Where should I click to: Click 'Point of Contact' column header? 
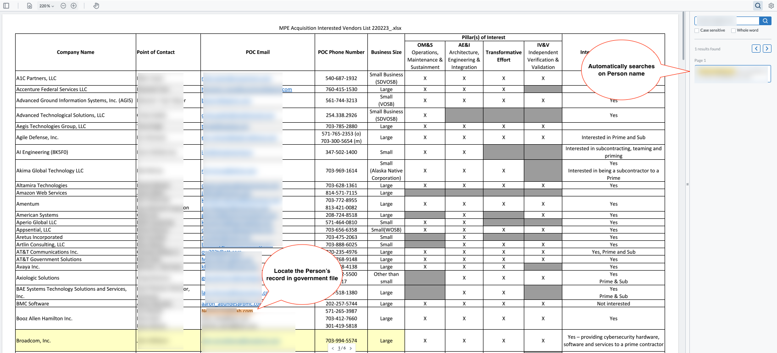168,52
